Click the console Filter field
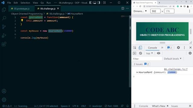Viewport: 193px width, 108px height. (147, 59)
